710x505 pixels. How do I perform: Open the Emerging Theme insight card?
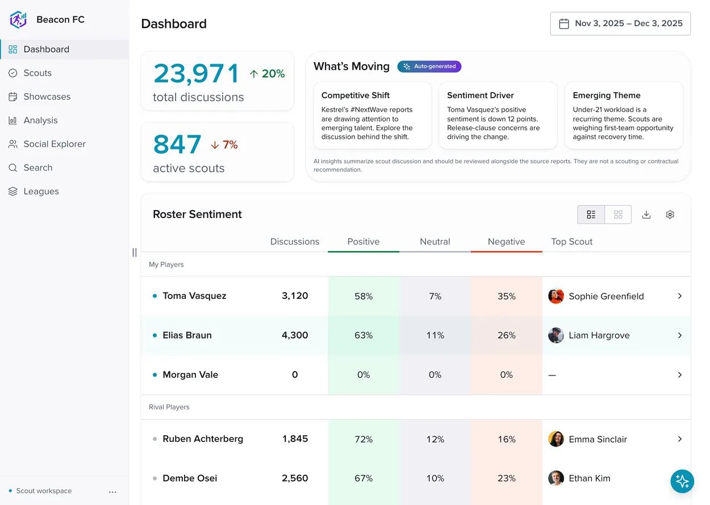click(624, 115)
